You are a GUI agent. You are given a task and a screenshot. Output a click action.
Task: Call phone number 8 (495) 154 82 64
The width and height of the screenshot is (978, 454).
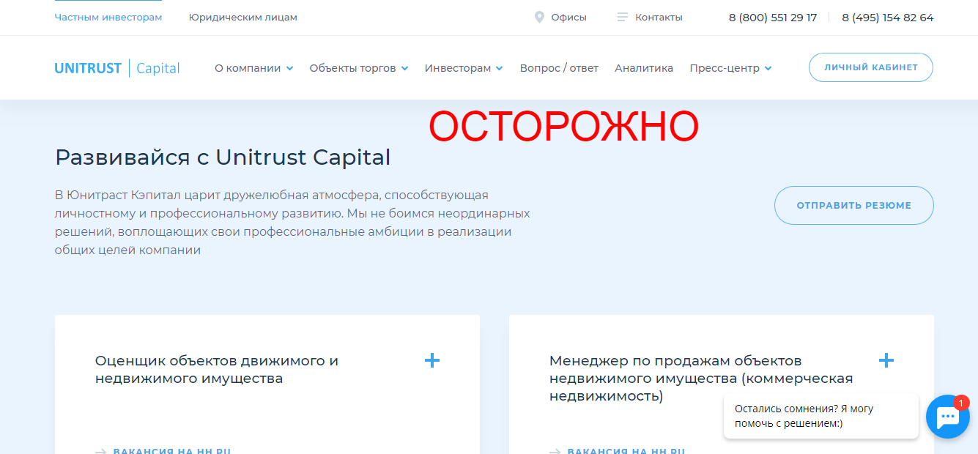pos(888,18)
